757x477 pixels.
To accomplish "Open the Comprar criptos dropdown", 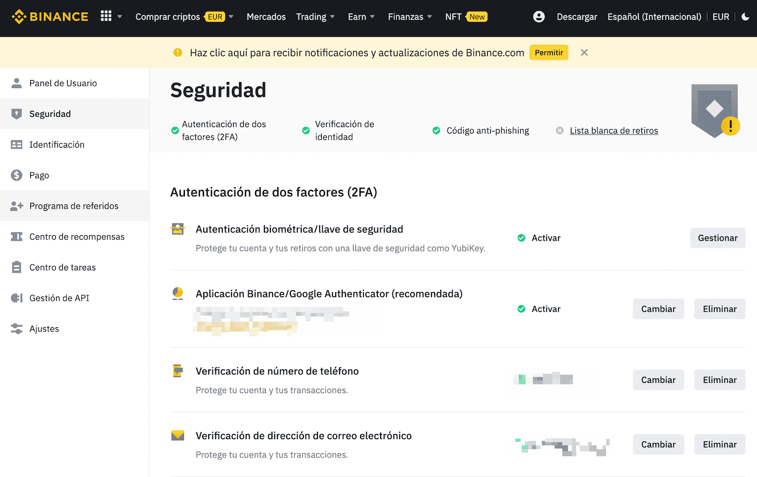I will pos(184,17).
